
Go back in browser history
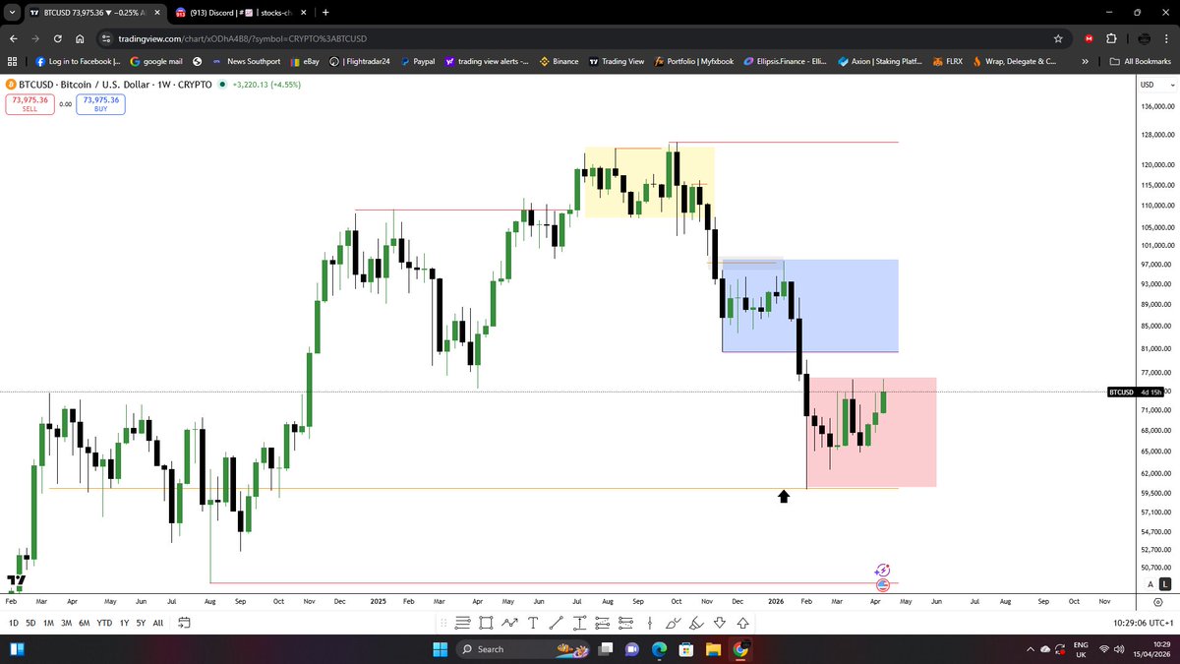click(13, 38)
